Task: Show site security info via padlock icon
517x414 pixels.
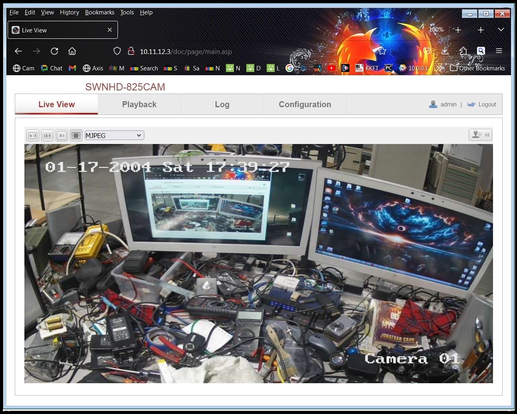Action: point(131,51)
